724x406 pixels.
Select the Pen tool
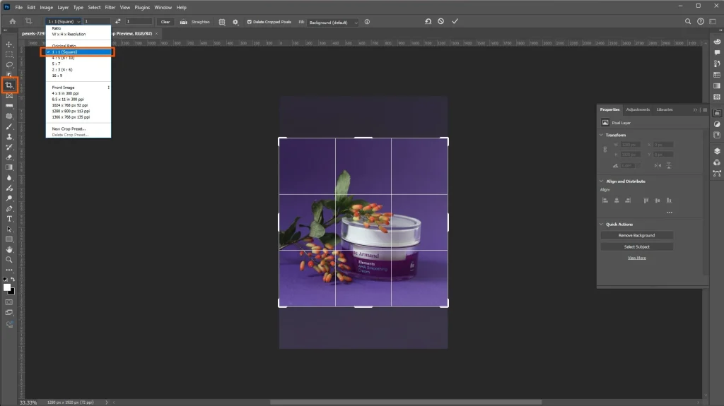coord(8,208)
